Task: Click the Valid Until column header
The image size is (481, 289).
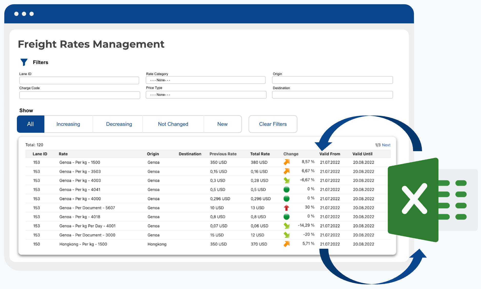Action: pyautogui.click(x=362, y=154)
